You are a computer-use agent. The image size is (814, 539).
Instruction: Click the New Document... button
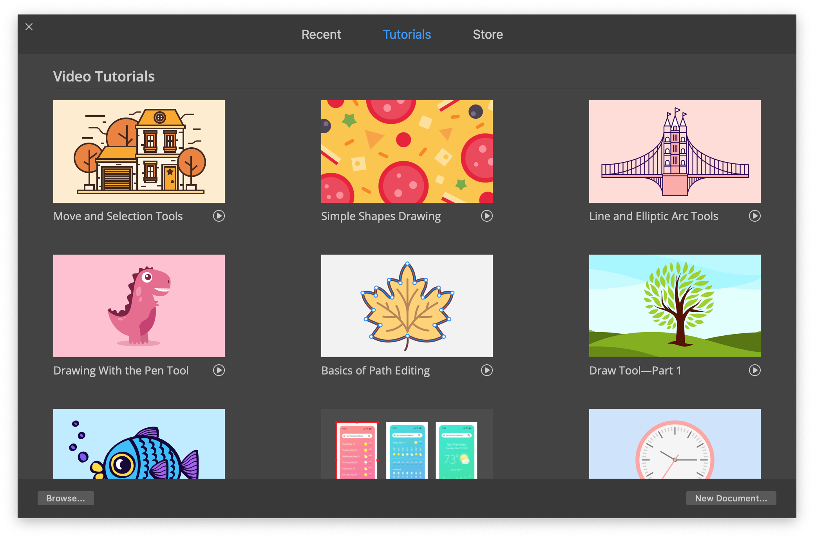[x=731, y=498]
